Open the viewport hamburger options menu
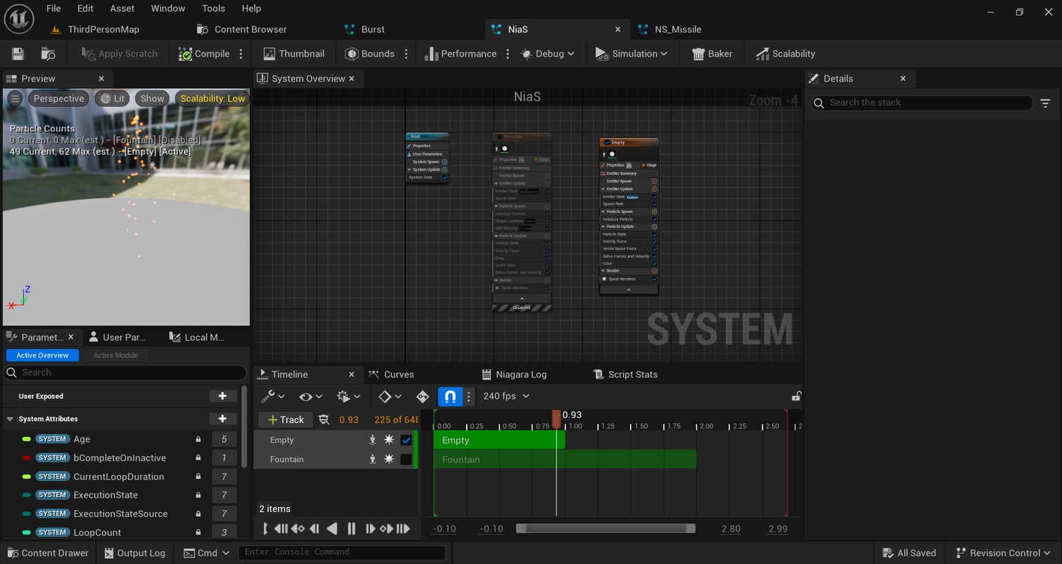Viewport: 1062px width, 564px height. point(15,98)
